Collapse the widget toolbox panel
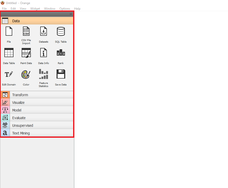Screen dimensions: 228x188 [71, 14]
